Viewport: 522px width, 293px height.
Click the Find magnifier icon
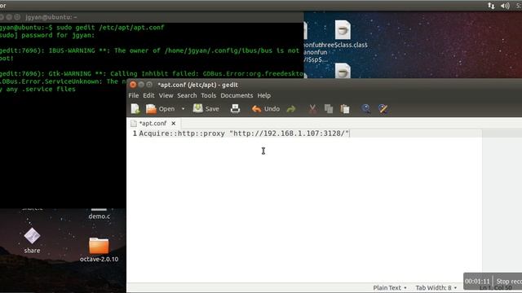[x=366, y=108]
